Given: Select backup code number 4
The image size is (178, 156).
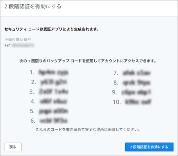Looking at the screenshot, I should point(54,101).
